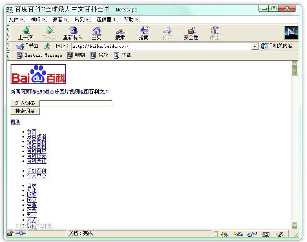This screenshot has height=242, width=307.
Task: Click the status bar security padlock icon
Action: point(10,233)
